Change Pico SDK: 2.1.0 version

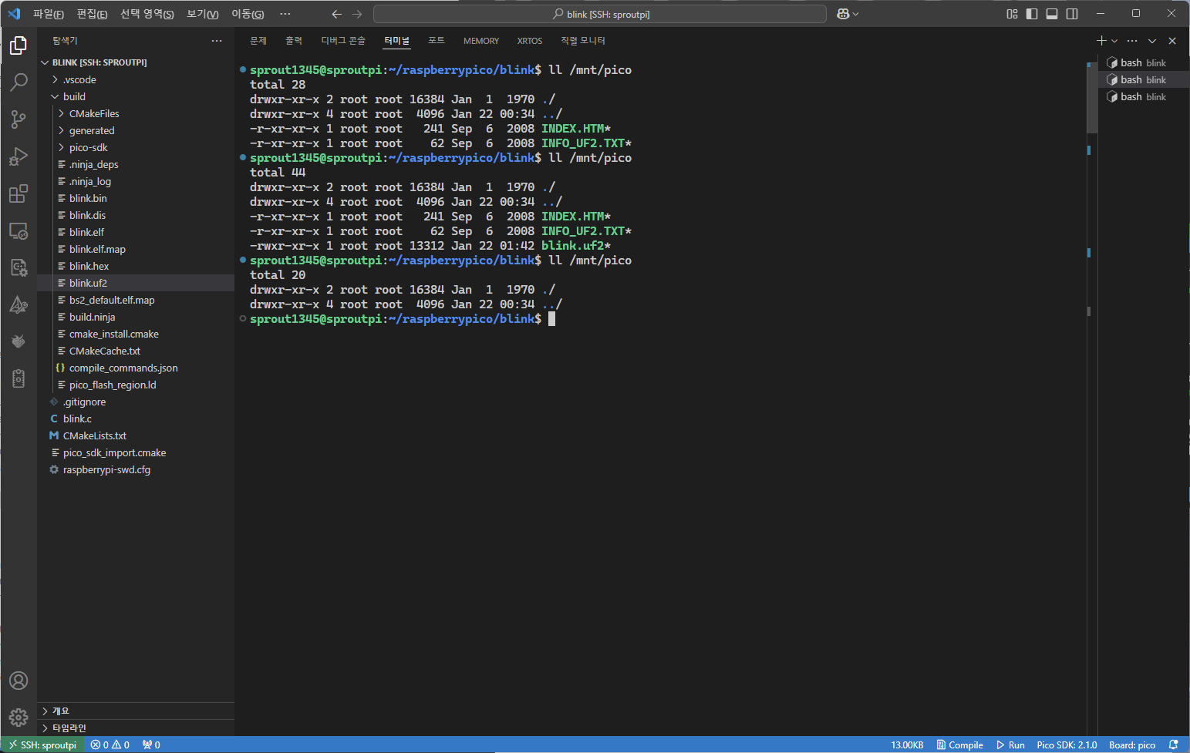pyautogui.click(x=1067, y=745)
